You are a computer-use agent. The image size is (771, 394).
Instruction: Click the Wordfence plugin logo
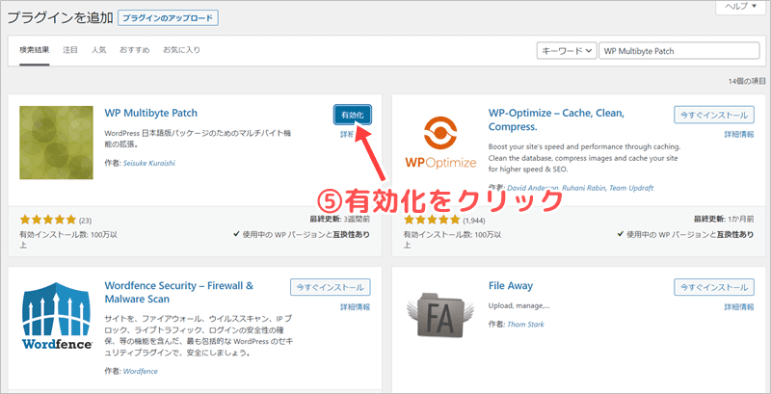click(x=57, y=317)
